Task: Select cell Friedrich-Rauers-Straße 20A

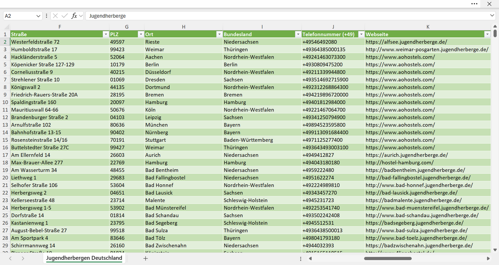Action: pos(60,95)
